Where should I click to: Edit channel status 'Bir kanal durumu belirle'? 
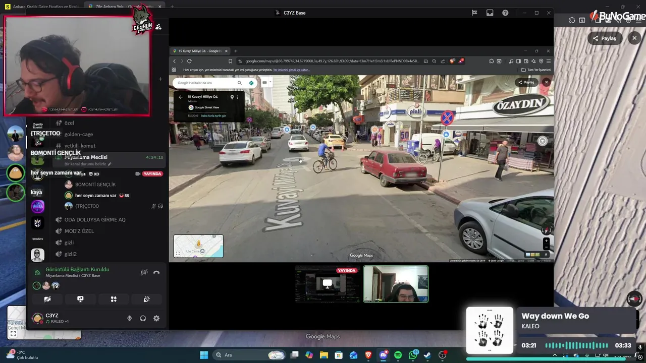click(87, 164)
